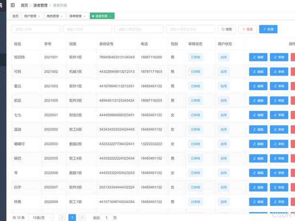This screenshot has width=295, height=221.
Task: Click phone number 13222222222
Action: (x=152, y=144)
